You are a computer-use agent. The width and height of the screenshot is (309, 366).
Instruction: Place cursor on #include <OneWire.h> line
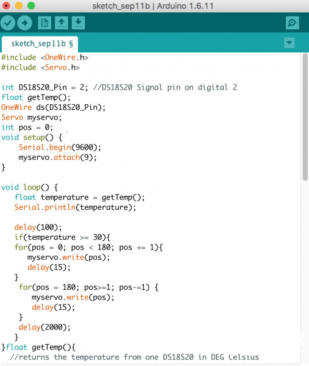(44, 57)
